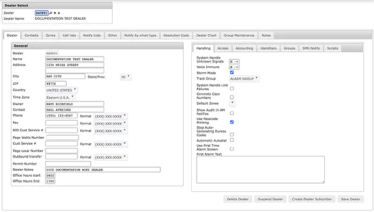The image size is (374, 212).
Task: Disable Use Passcode Printing checkbox
Action: [x=231, y=122]
